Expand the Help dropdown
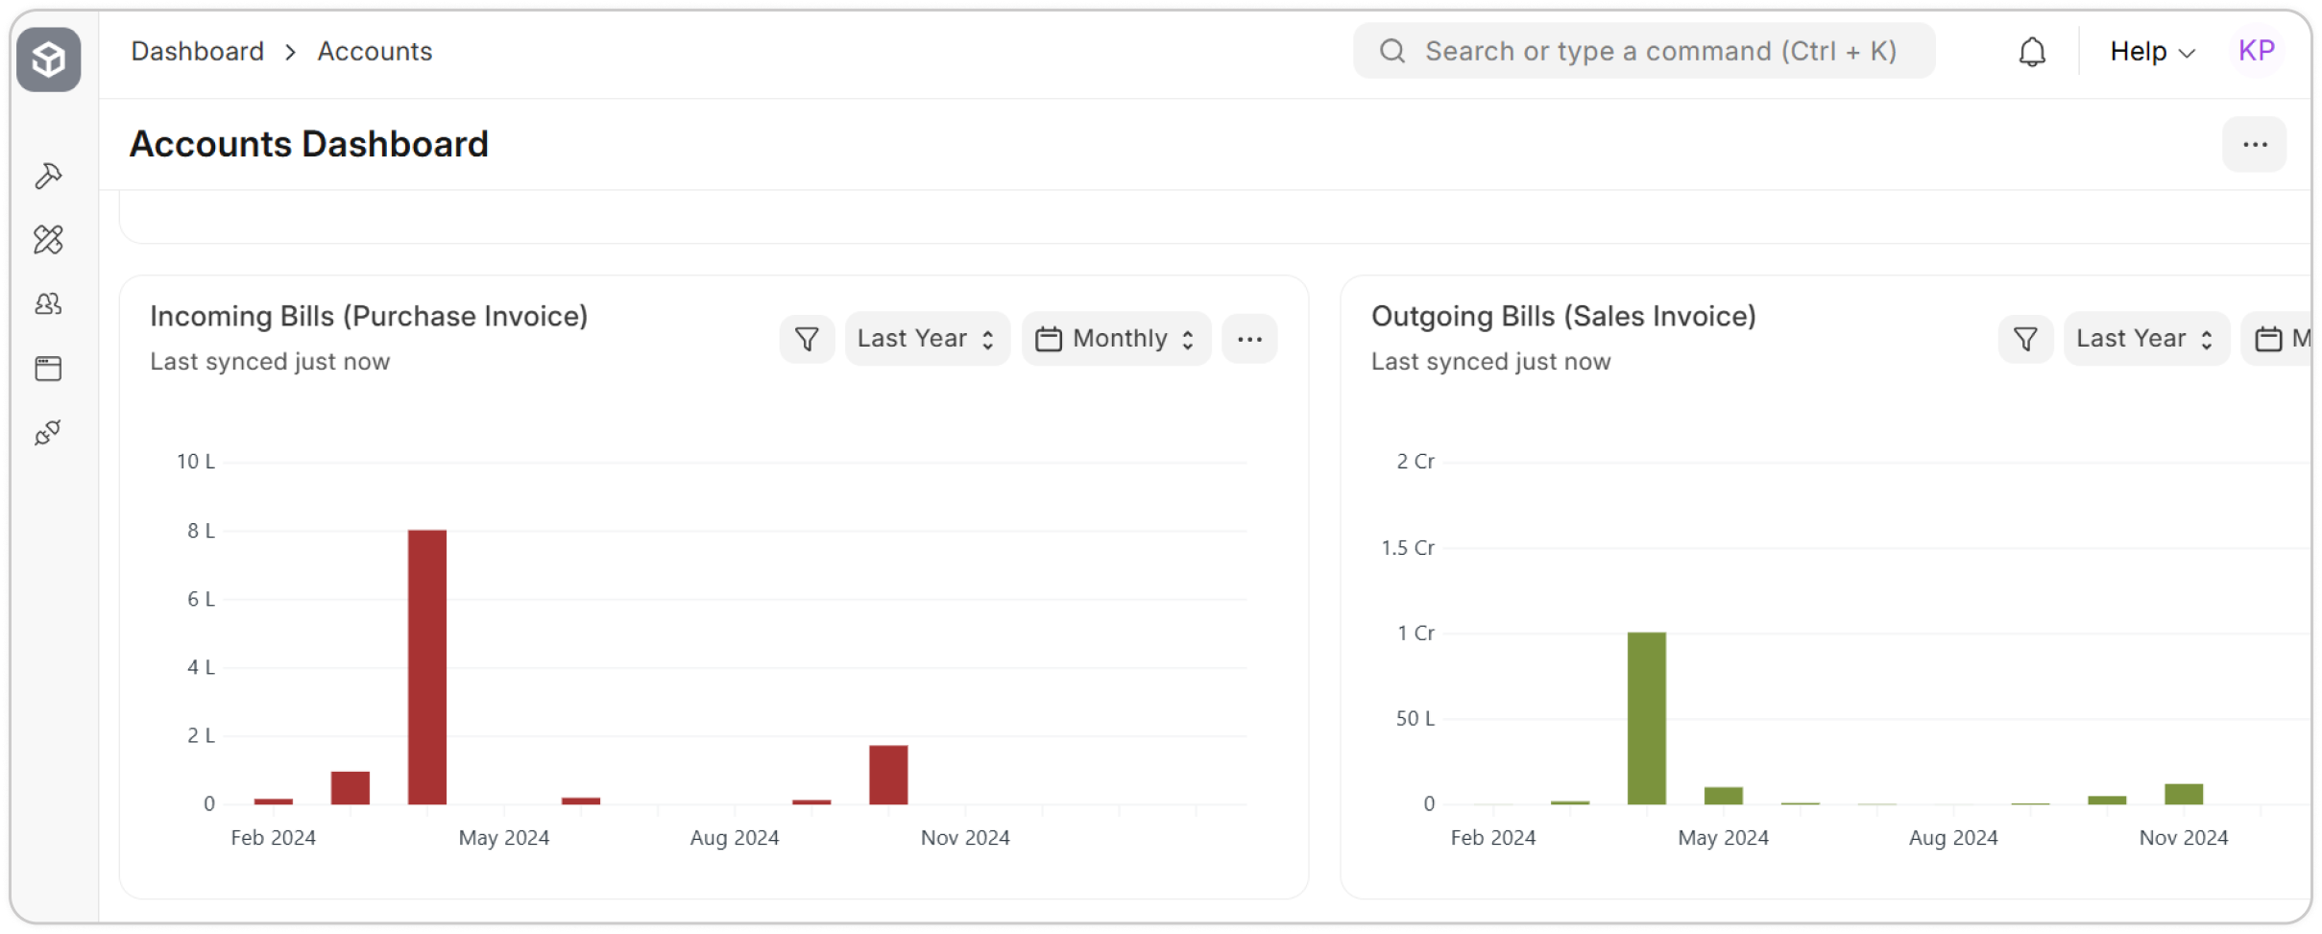The width and height of the screenshot is (2322, 934). point(2151,52)
